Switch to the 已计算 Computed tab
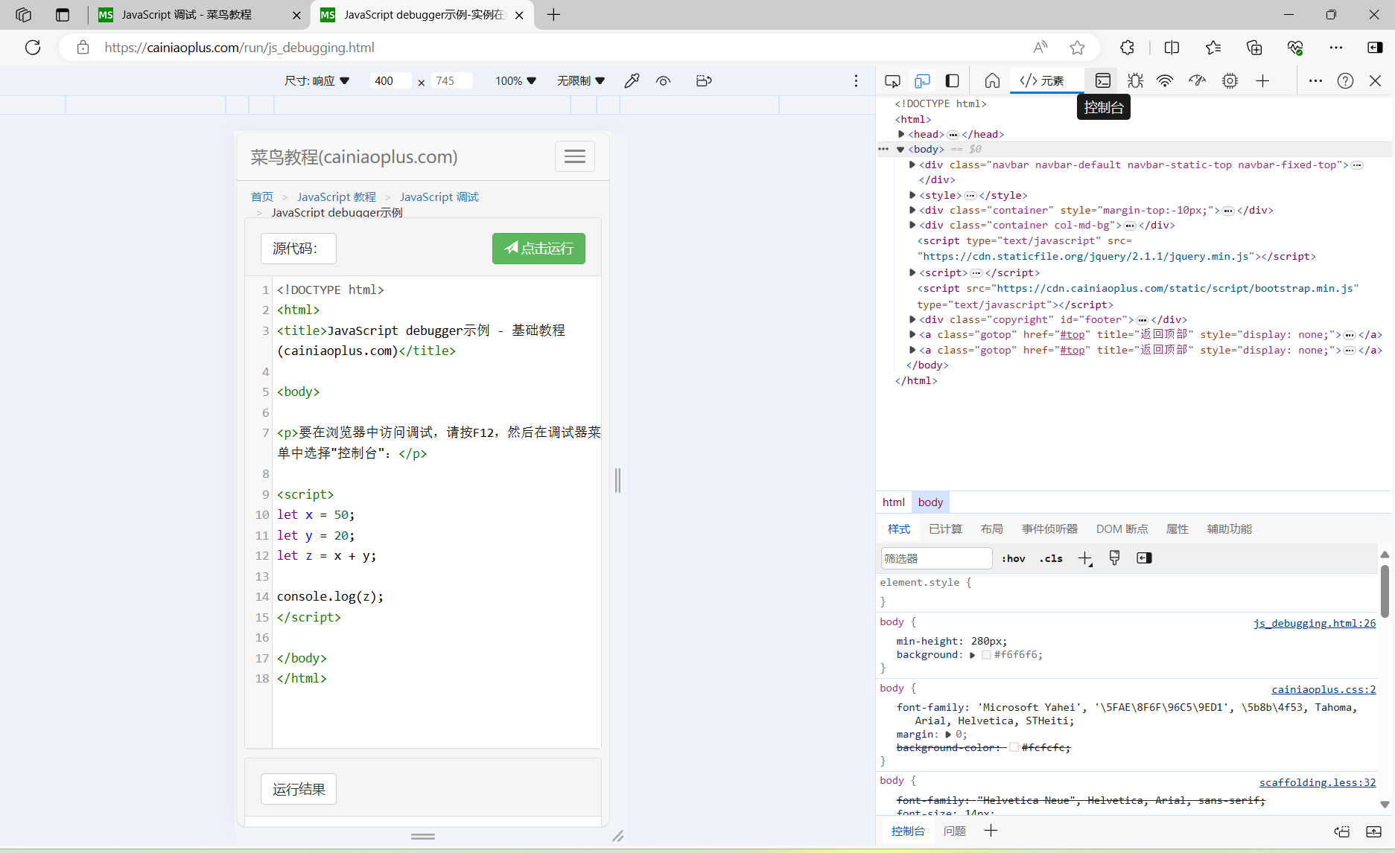 [x=945, y=528]
